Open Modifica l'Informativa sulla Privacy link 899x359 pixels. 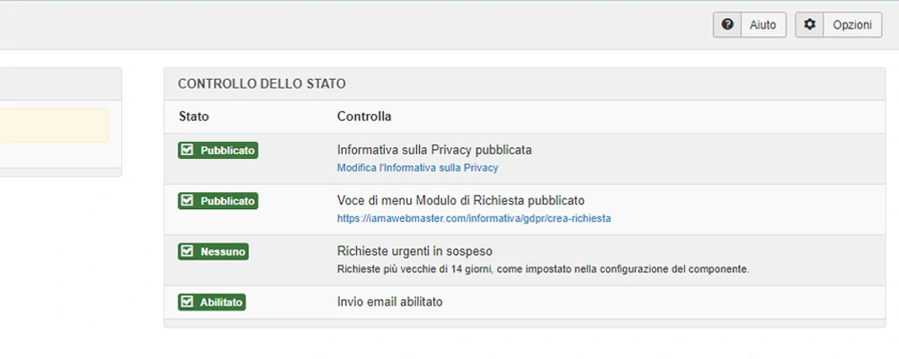pyautogui.click(x=417, y=168)
